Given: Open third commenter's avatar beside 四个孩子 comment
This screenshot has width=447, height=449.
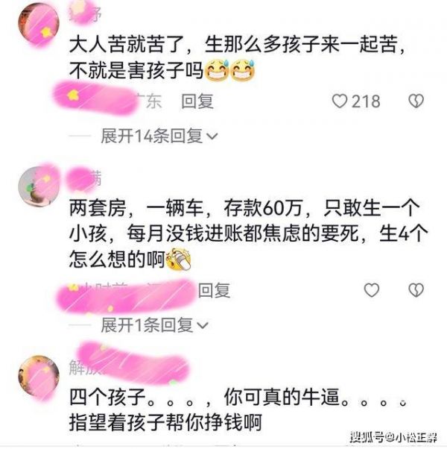Looking at the screenshot, I should click(x=39, y=376).
